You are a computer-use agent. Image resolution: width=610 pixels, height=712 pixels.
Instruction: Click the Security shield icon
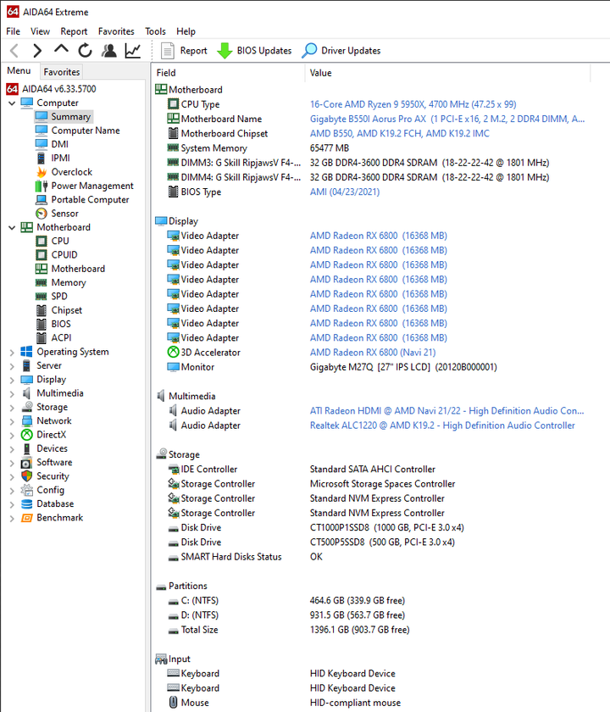coord(27,476)
